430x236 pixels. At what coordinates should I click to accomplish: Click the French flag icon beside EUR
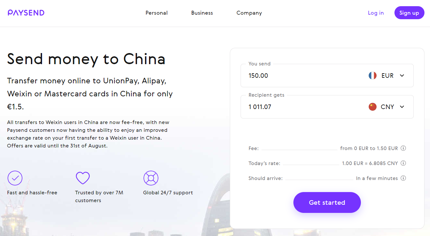point(373,76)
